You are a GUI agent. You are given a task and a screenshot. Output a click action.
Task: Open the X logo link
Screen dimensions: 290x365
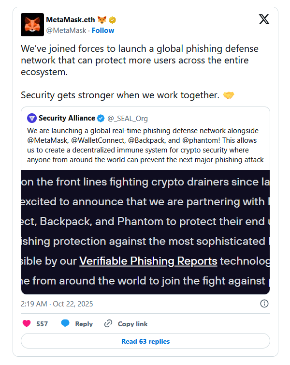pyautogui.click(x=264, y=20)
